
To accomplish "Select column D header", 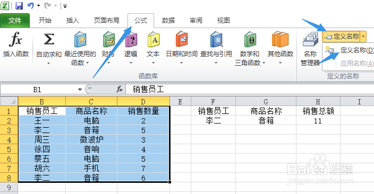I will click(143, 102).
